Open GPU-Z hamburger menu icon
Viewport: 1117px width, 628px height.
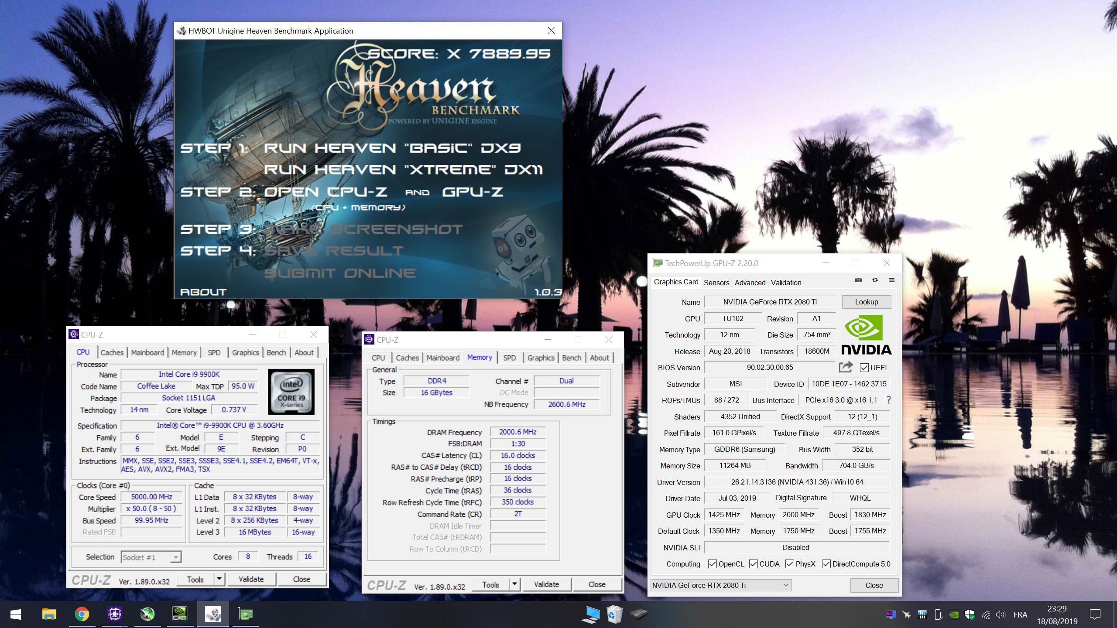[891, 280]
